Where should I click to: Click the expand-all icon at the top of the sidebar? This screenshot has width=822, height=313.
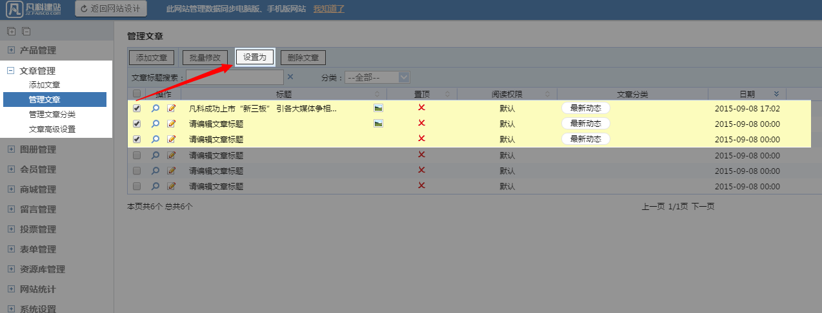[11, 31]
